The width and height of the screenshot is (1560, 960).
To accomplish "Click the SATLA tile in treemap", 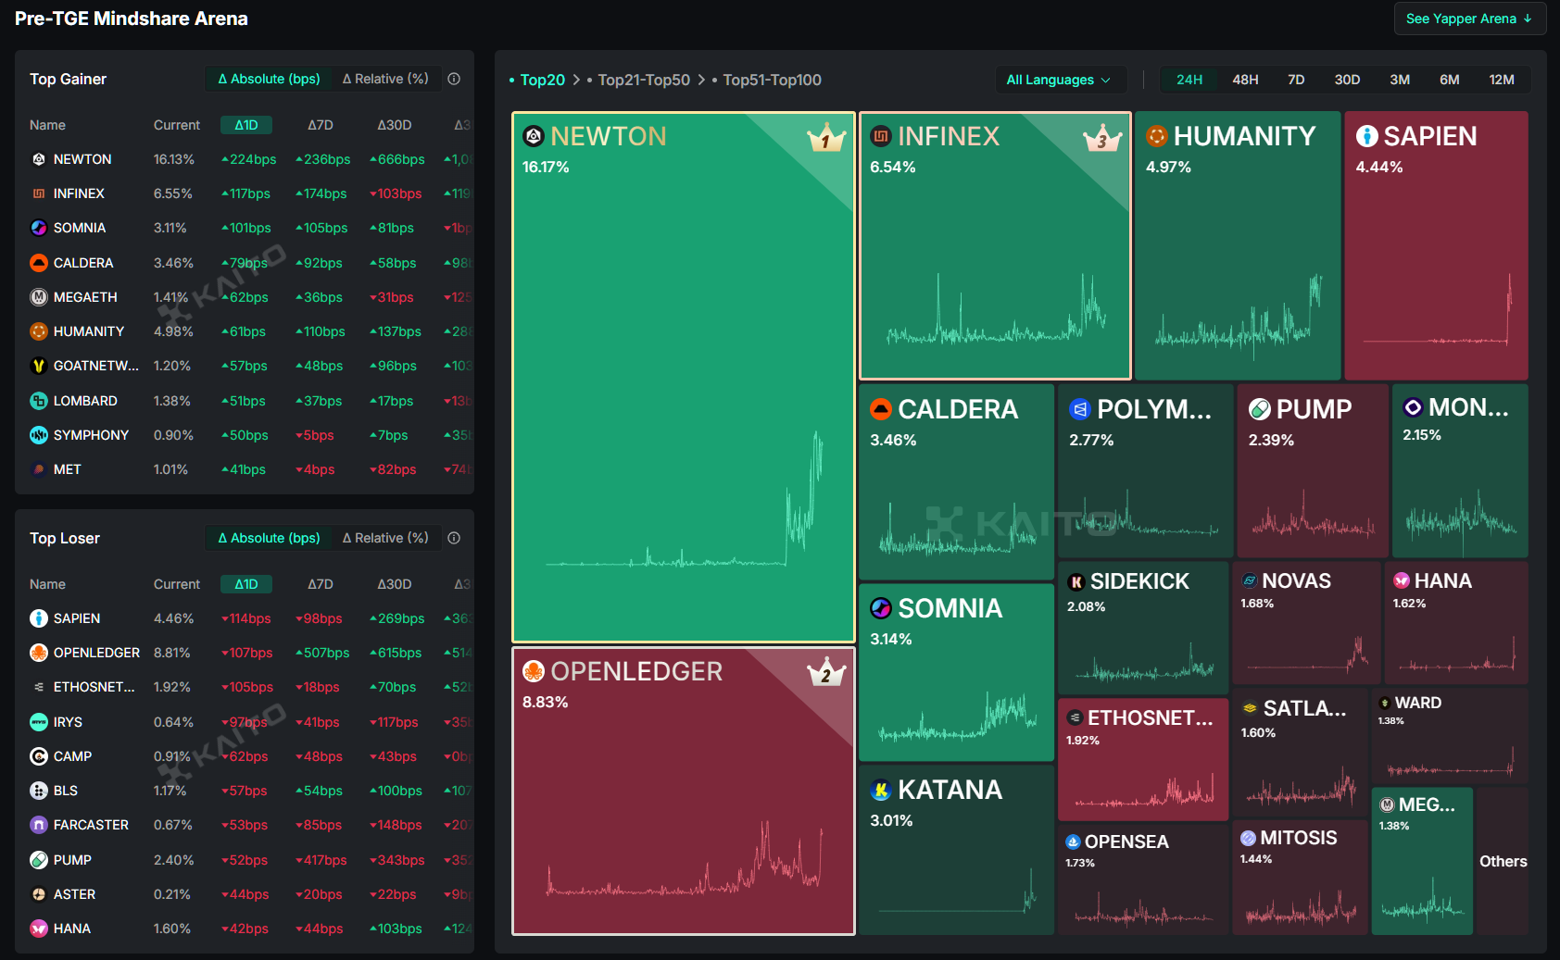I will tap(1300, 753).
